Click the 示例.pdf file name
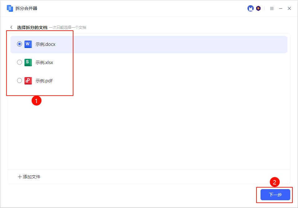The height and width of the screenshot is (208, 298). (44, 81)
